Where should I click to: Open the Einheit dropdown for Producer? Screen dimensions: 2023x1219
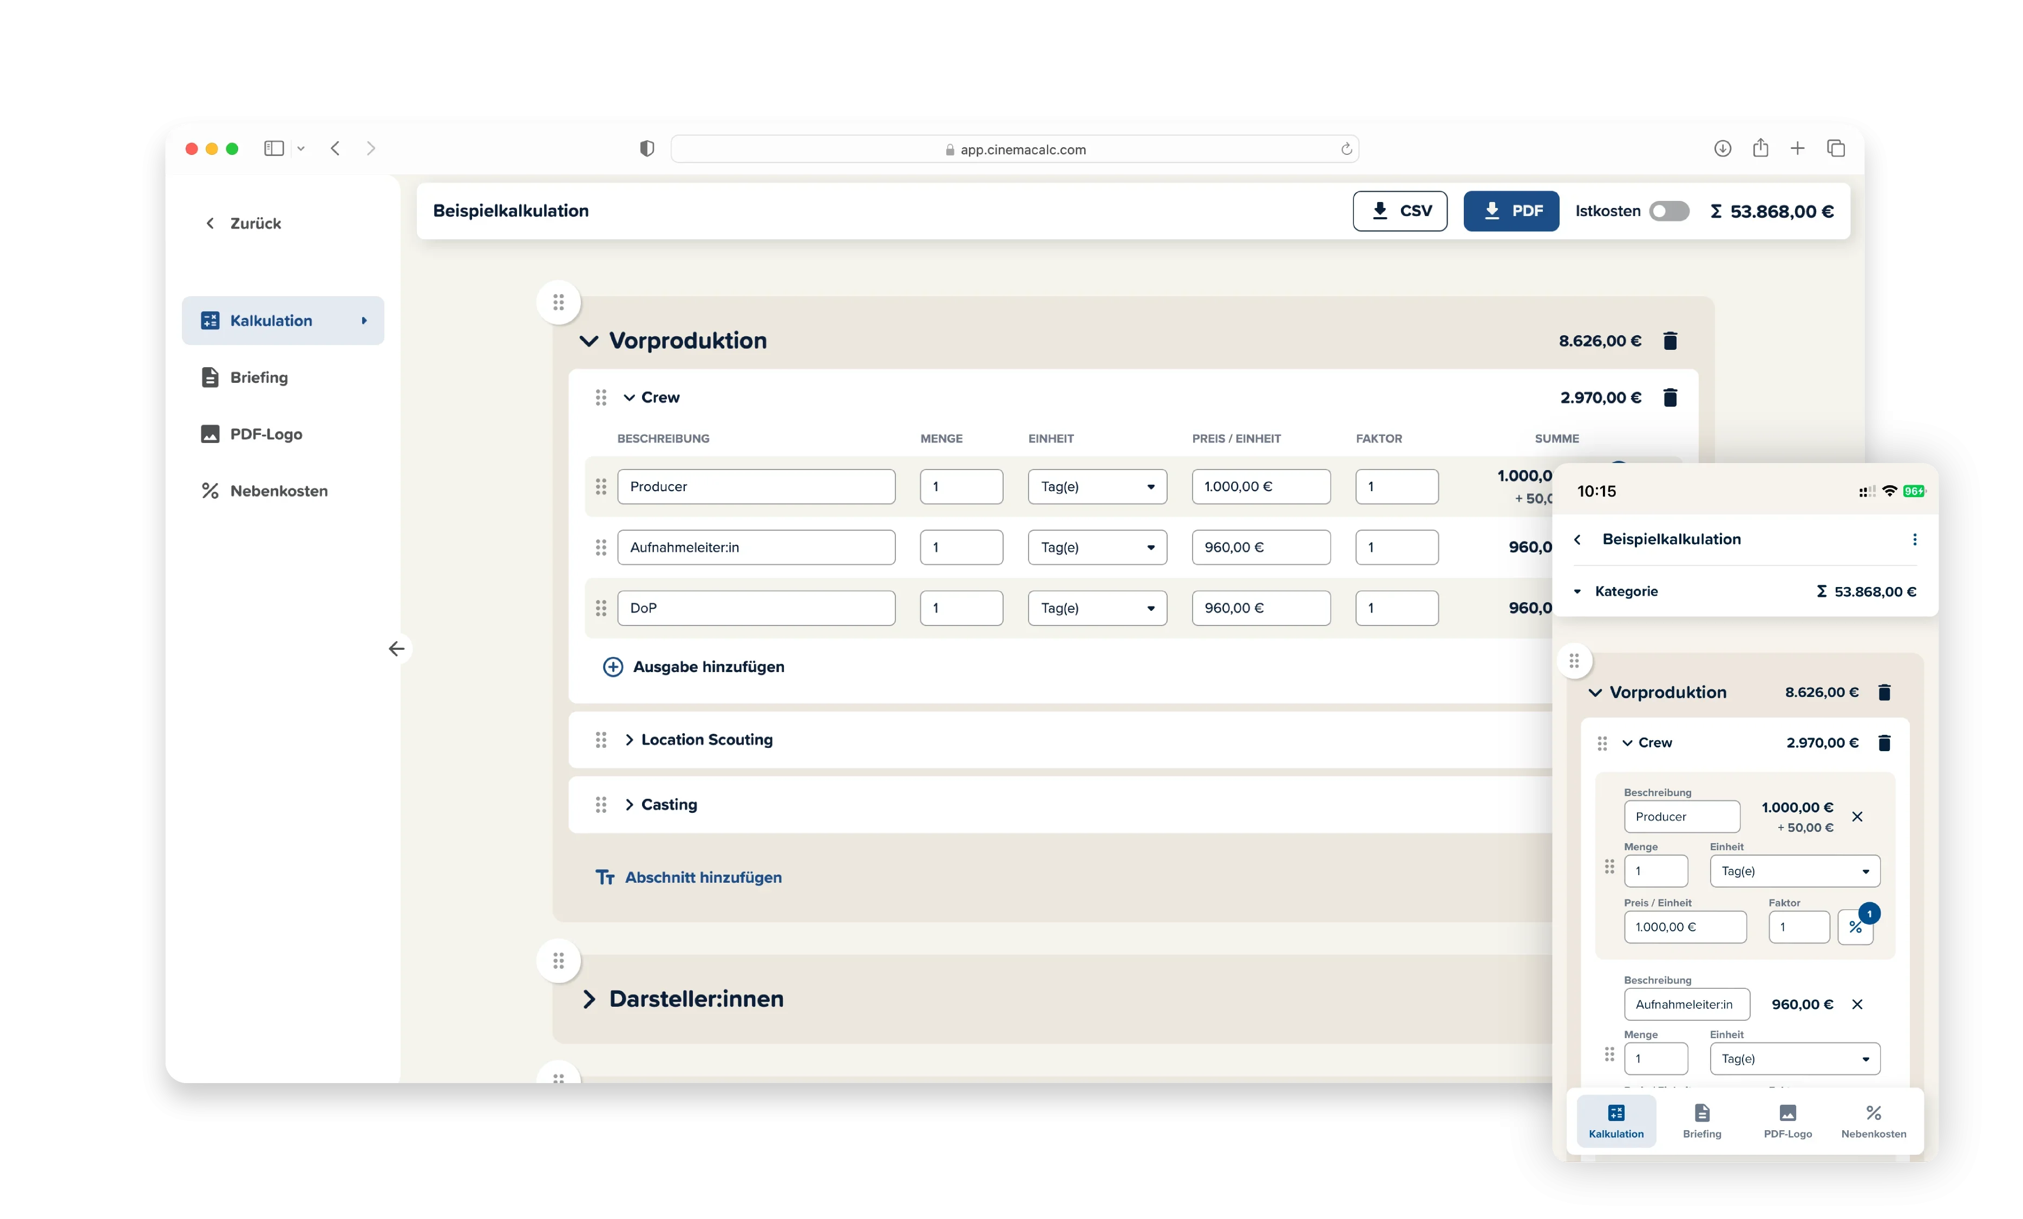[x=1097, y=487]
